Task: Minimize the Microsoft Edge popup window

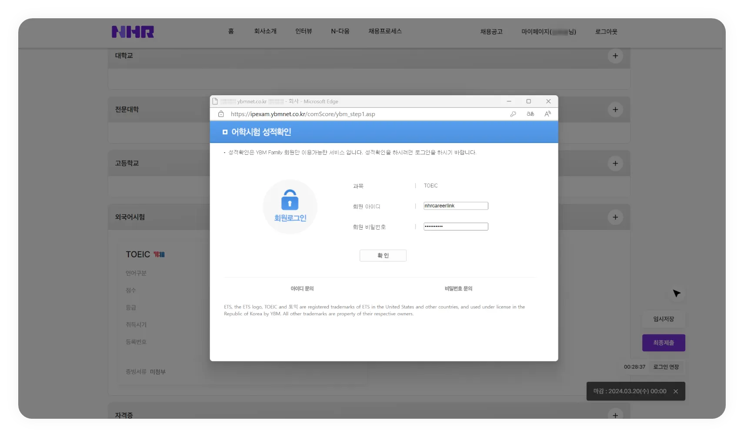Action: coord(509,101)
